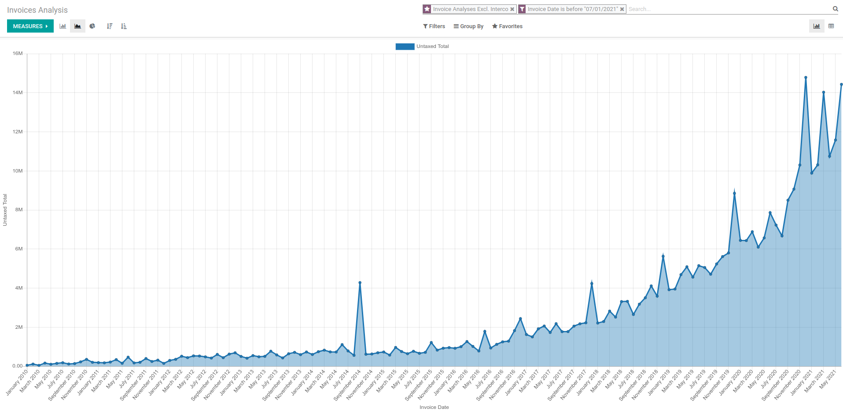This screenshot has width=843, height=412.
Task: Open the Measures dropdown
Action: click(x=30, y=26)
